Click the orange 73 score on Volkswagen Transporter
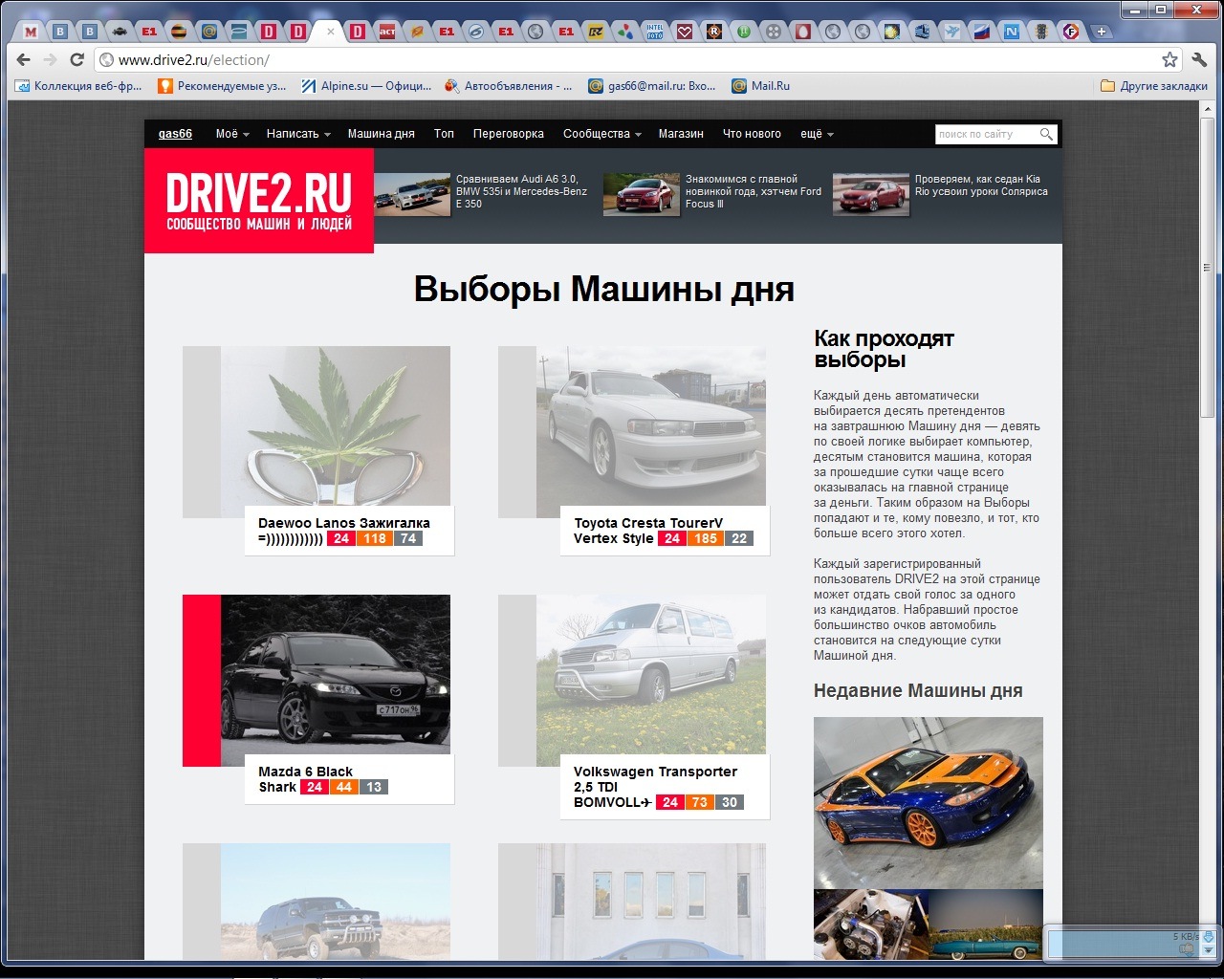The height and width of the screenshot is (979, 1224). 700,802
